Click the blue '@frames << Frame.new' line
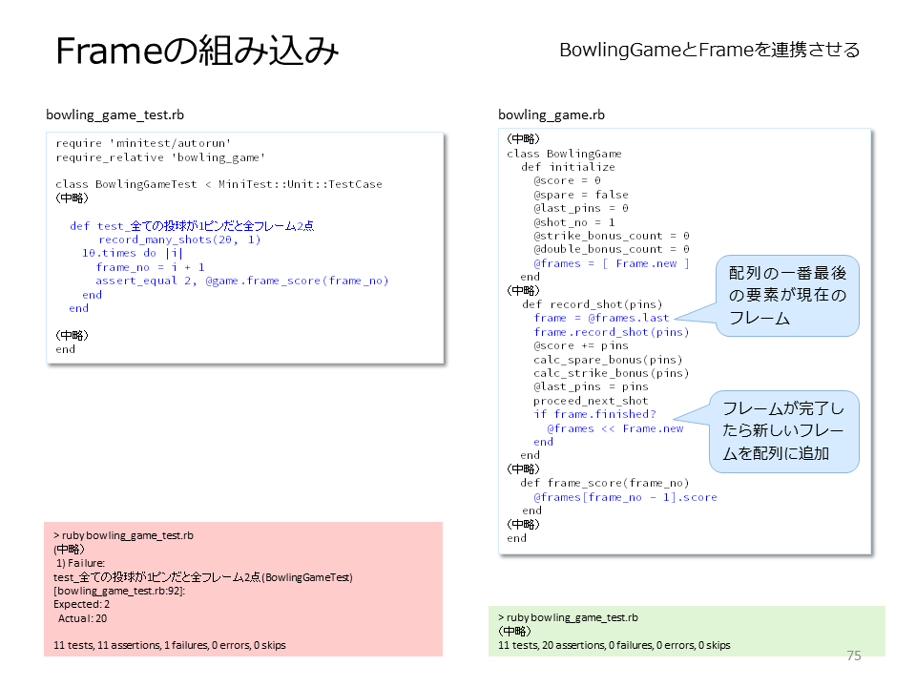916x687 pixels. click(x=615, y=428)
